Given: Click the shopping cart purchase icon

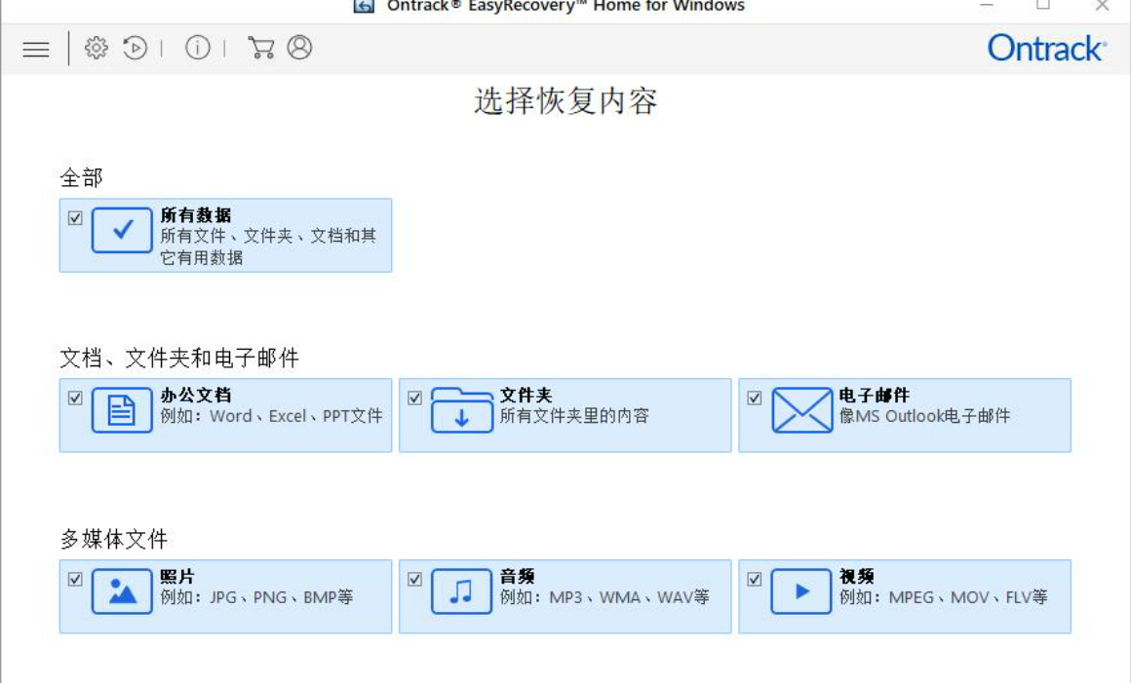Looking at the screenshot, I should click(x=260, y=48).
